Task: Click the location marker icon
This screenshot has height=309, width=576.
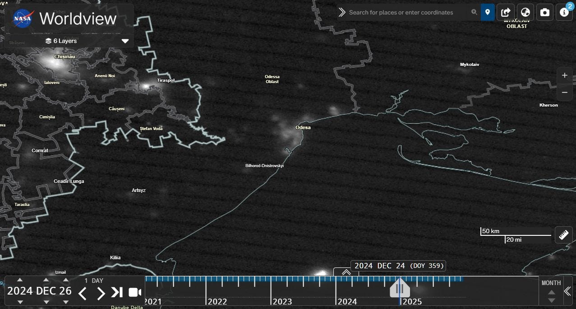Action: (x=488, y=12)
